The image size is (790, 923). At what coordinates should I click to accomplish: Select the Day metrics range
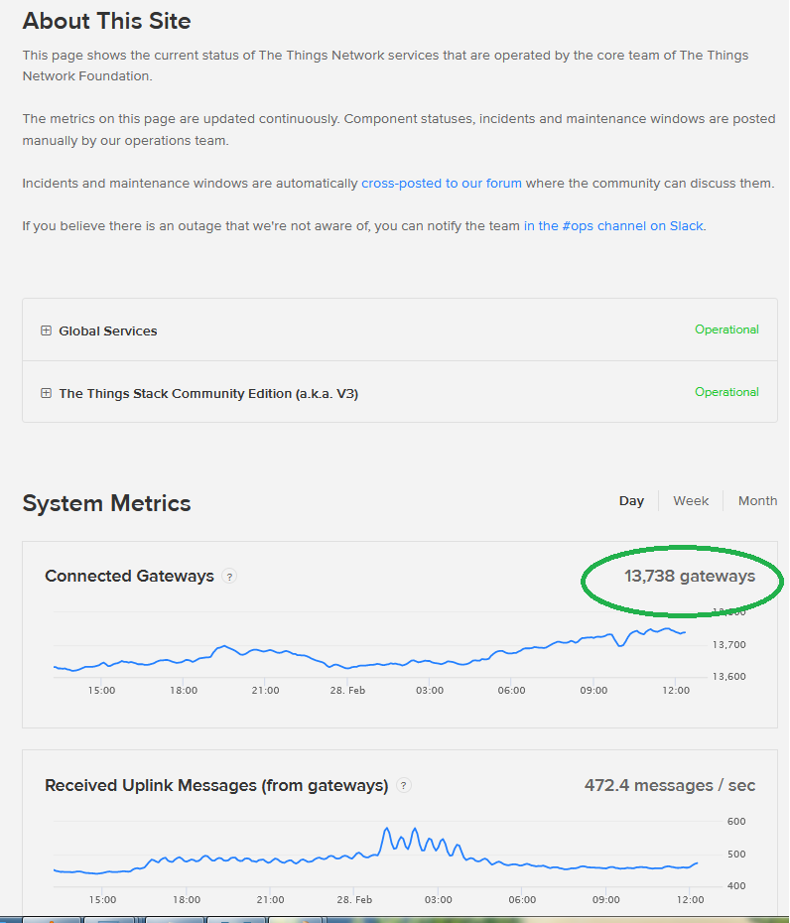pos(631,501)
